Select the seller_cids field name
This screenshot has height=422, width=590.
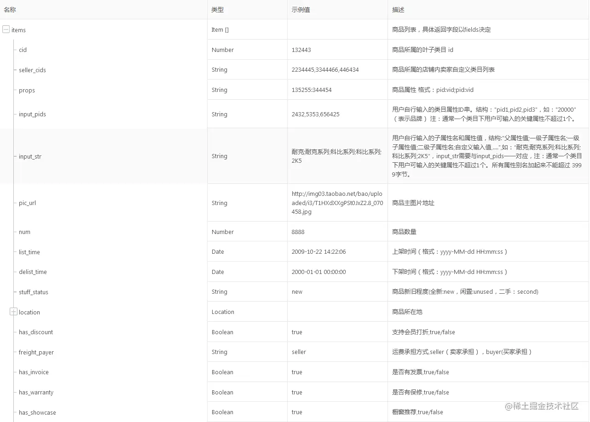pyautogui.click(x=31, y=70)
